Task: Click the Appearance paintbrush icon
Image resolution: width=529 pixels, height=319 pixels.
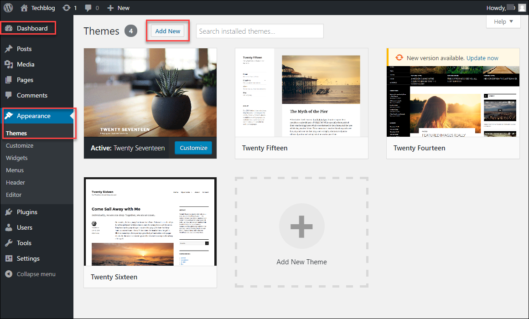Action: [9, 116]
